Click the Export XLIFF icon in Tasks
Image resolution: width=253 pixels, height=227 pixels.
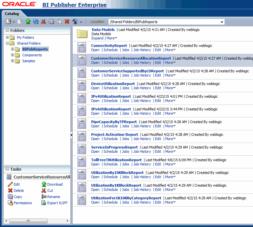44,203
